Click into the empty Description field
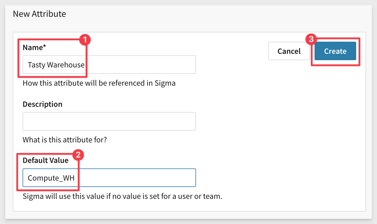377x224 pixels. (109, 121)
